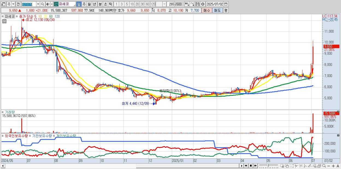This screenshot has width=341, height=169.
Task: Open the 주 dropdown arrow at top left
Action: coord(13,4)
